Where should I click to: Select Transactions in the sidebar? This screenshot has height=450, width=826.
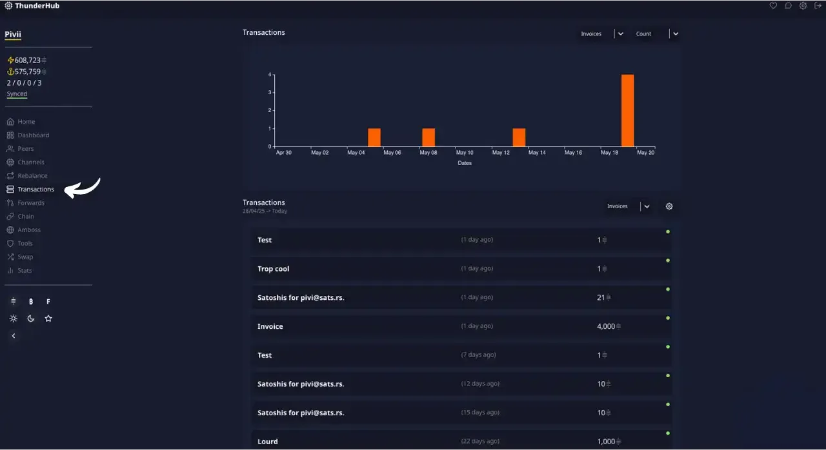pos(30,190)
